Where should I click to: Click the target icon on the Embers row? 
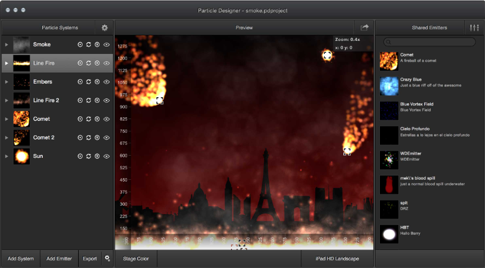pos(80,82)
